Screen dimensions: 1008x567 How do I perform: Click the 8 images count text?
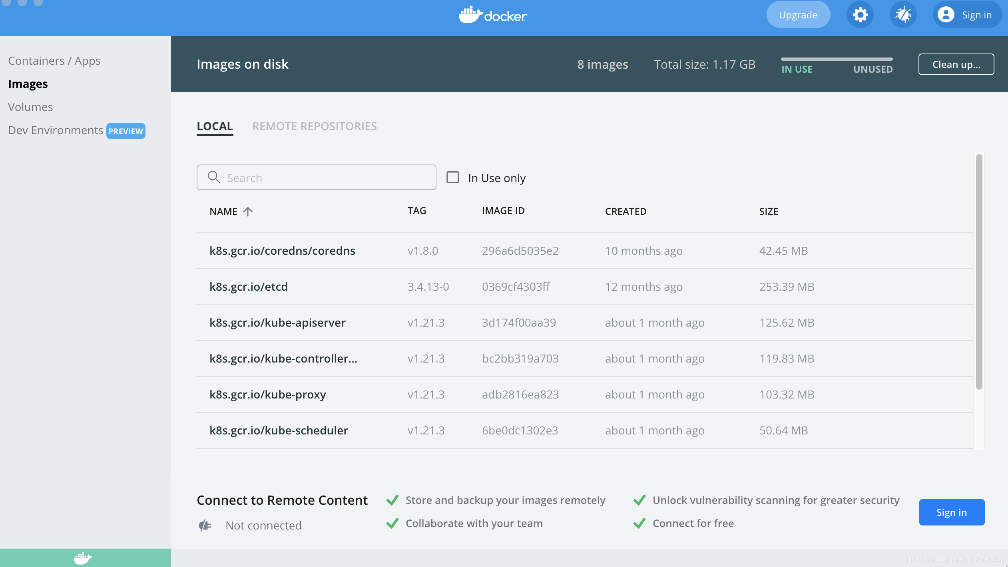602,64
